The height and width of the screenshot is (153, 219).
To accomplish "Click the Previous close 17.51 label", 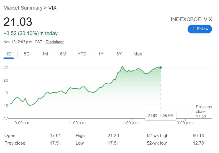I will click(x=204, y=111).
